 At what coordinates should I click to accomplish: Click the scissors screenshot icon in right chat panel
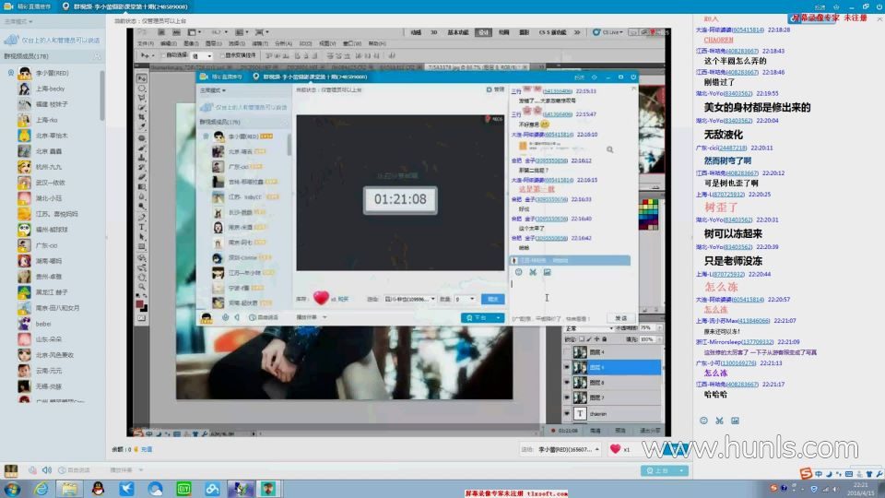pos(719,421)
